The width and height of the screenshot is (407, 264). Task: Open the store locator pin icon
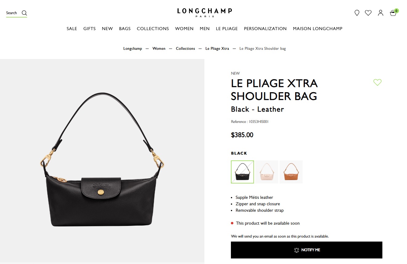click(357, 13)
